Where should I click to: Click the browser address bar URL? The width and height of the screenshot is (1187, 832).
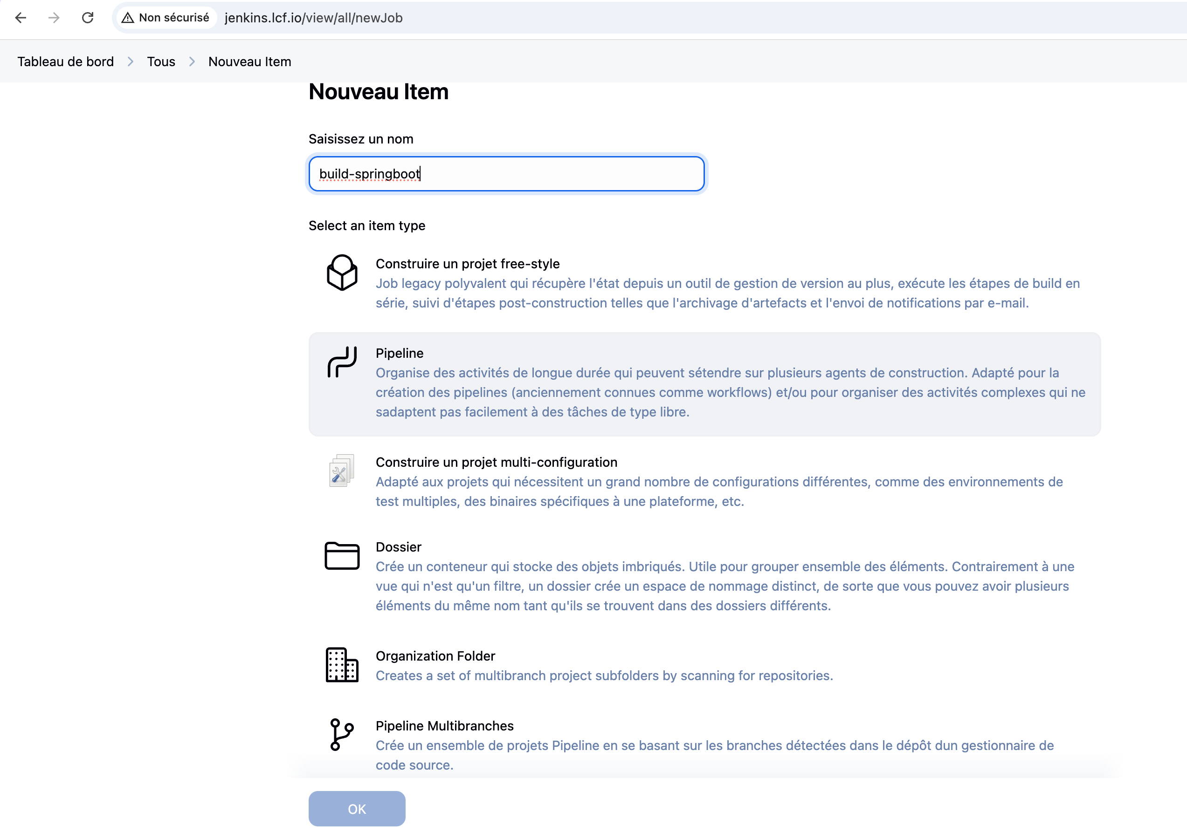click(x=313, y=18)
